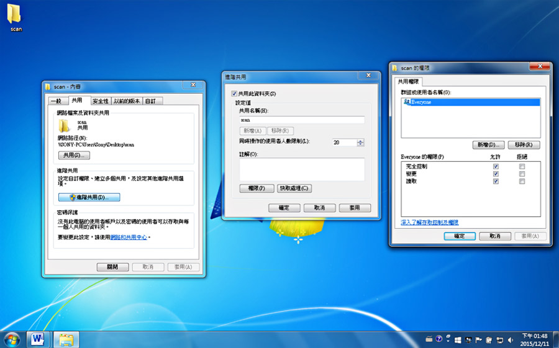Select Everyone in the group or user names list
Viewport: 559px width, 348px height.
pyautogui.click(x=471, y=102)
